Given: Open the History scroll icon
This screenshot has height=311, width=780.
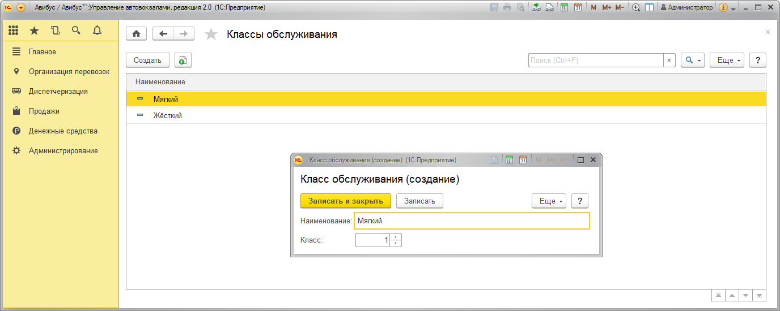Looking at the screenshot, I should (x=55, y=31).
